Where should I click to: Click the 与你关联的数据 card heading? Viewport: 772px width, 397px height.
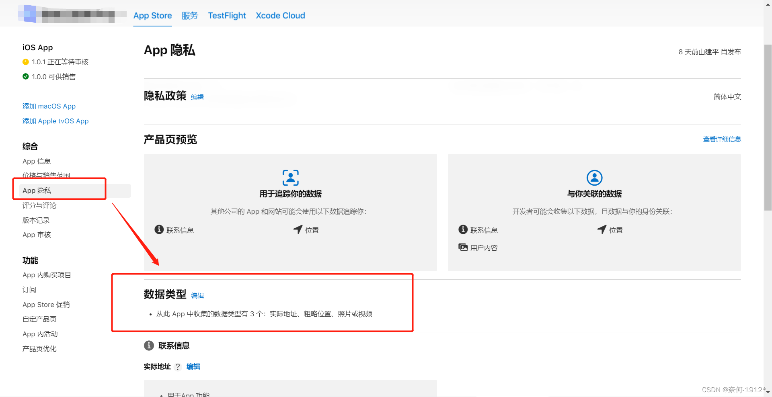pyautogui.click(x=594, y=194)
